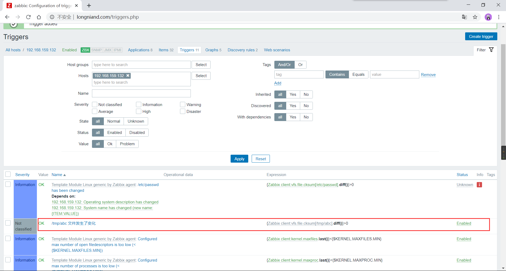This screenshot has width=506, height=271.
Task: Tick the maxproc trigger row checkbox
Action: (x=8, y=260)
